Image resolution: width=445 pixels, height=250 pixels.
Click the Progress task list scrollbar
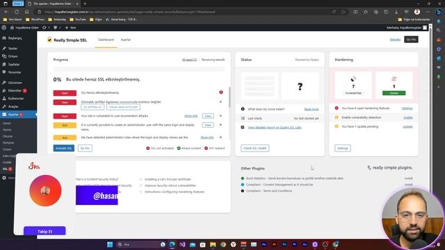229,97
